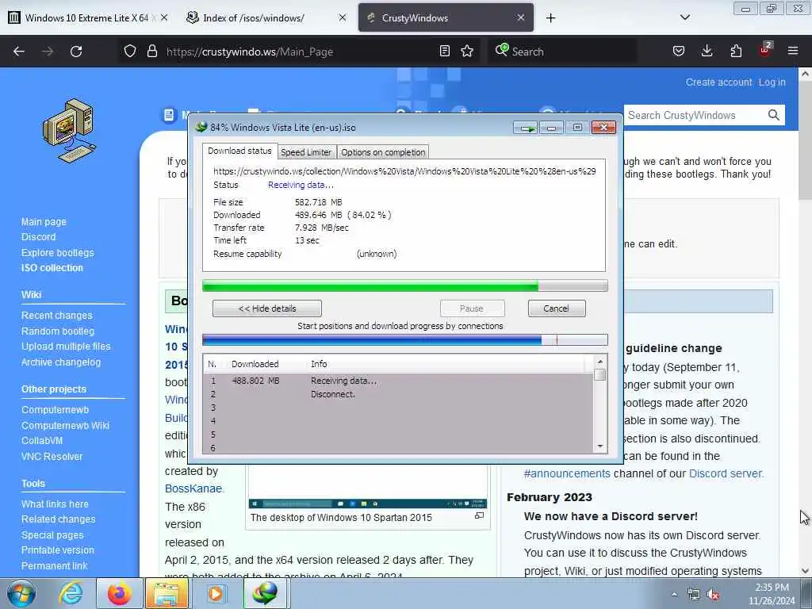Open the Firefox hamburger menu

coord(793,52)
